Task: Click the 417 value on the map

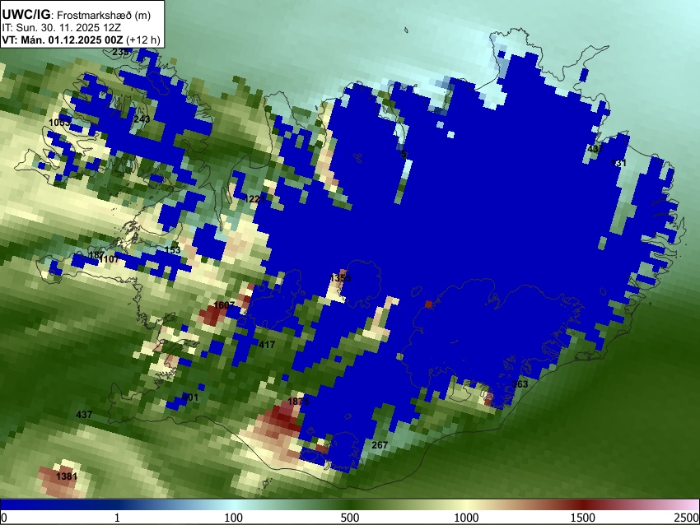Action: (x=267, y=345)
